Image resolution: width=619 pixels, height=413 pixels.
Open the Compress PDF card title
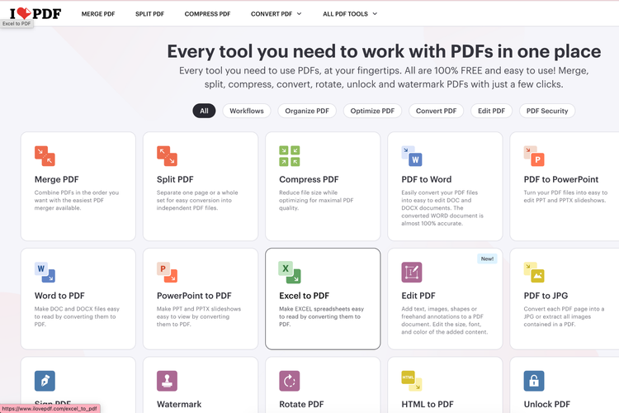pyautogui.click(x=309, y=179)
